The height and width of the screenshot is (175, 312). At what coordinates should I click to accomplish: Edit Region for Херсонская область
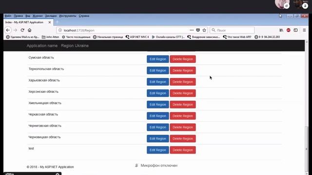[x=158, y=93]
